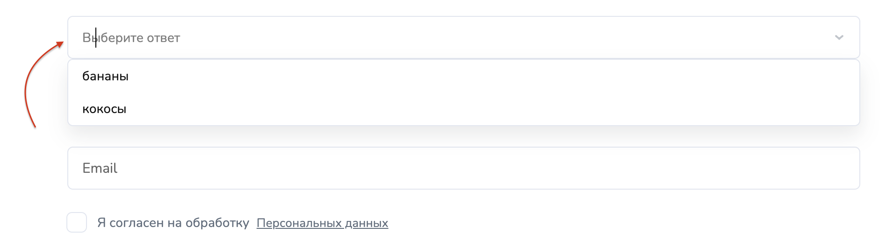Open the "Персональных данных" link
The width and height of the screenshot is (893, 241).
tap(322, 223)
